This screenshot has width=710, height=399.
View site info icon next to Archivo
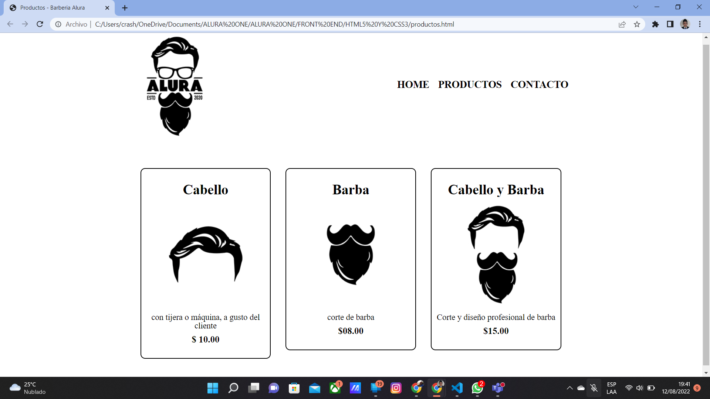click(58, 24)
